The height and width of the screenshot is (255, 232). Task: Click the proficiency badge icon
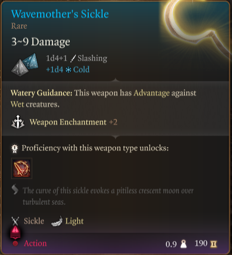pos(15,148)
